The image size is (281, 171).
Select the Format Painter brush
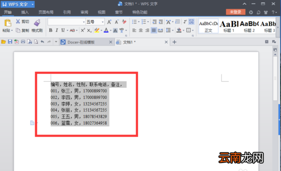tap(37, 22)
